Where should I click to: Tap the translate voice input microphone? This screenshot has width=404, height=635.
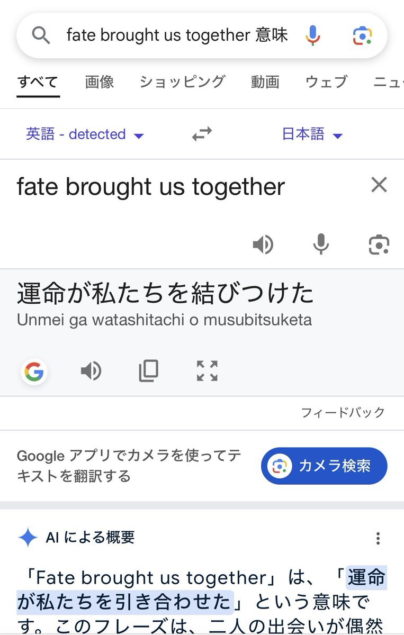(x=321, y=244)
